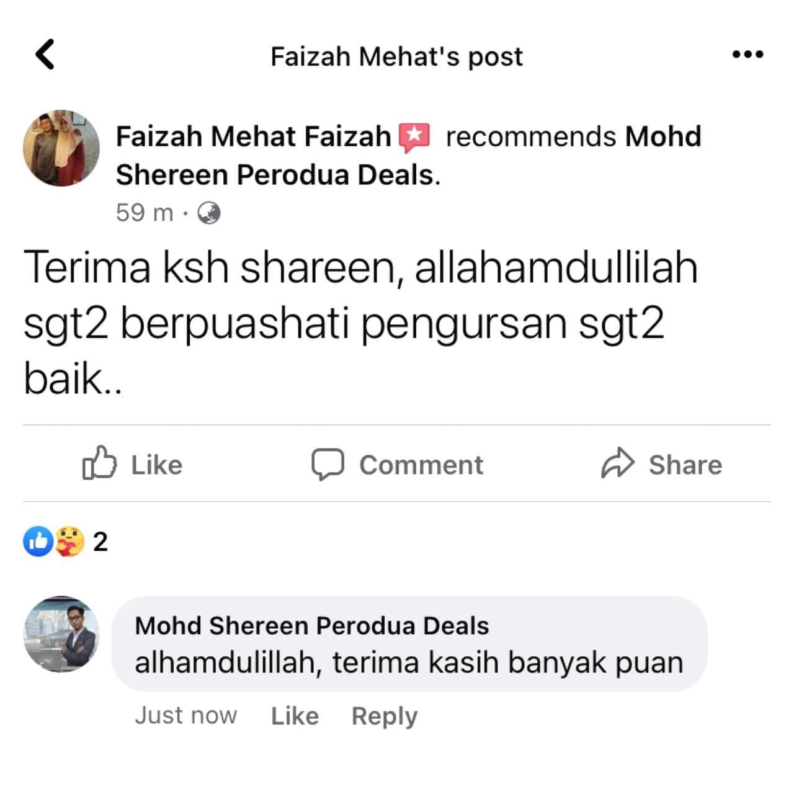Click the Comment label text button

pyautogui.click(x=421, y=465)
